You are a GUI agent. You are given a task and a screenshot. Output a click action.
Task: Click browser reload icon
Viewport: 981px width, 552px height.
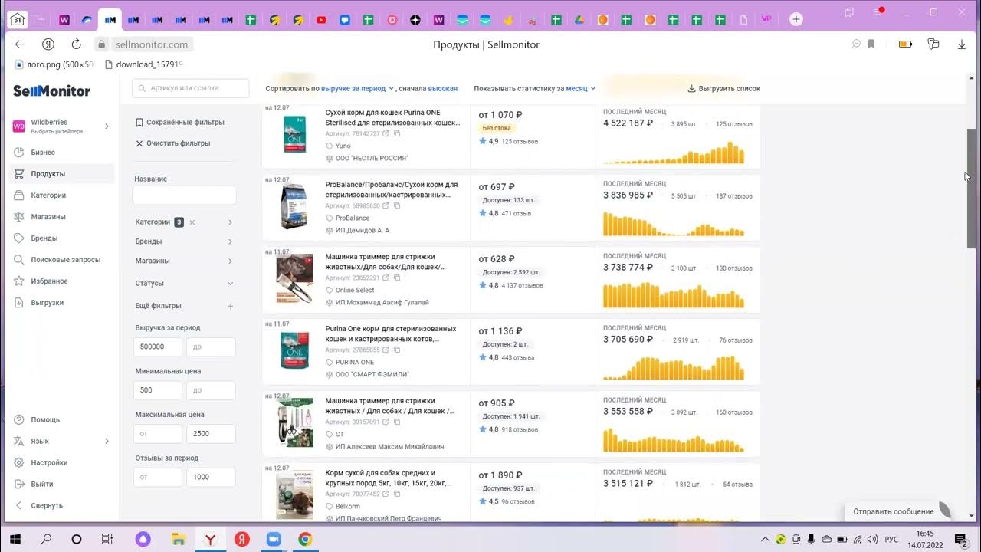point(76,44)
